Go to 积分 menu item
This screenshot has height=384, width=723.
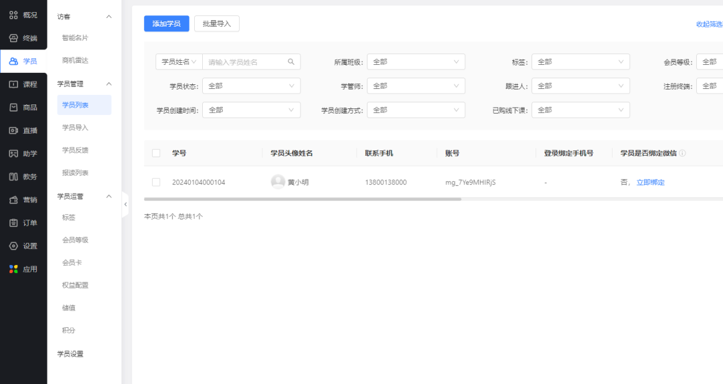(69, 330)
